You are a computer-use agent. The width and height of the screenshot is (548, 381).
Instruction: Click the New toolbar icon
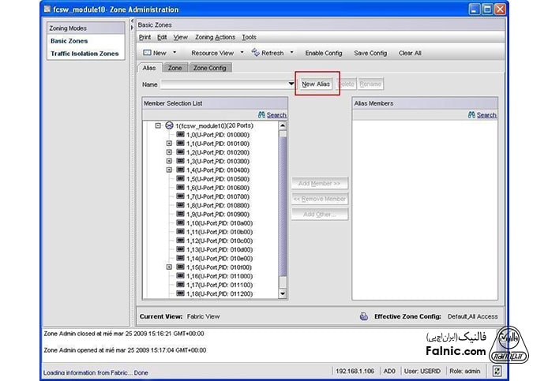click(147, 53)
